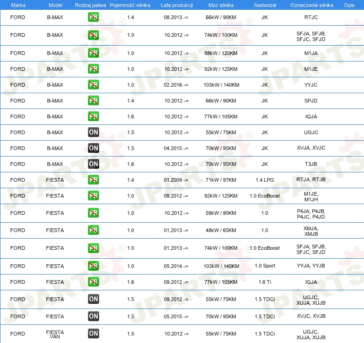Click petrol icon in YYJC row

pyautogui.click(x=93, y=85)
